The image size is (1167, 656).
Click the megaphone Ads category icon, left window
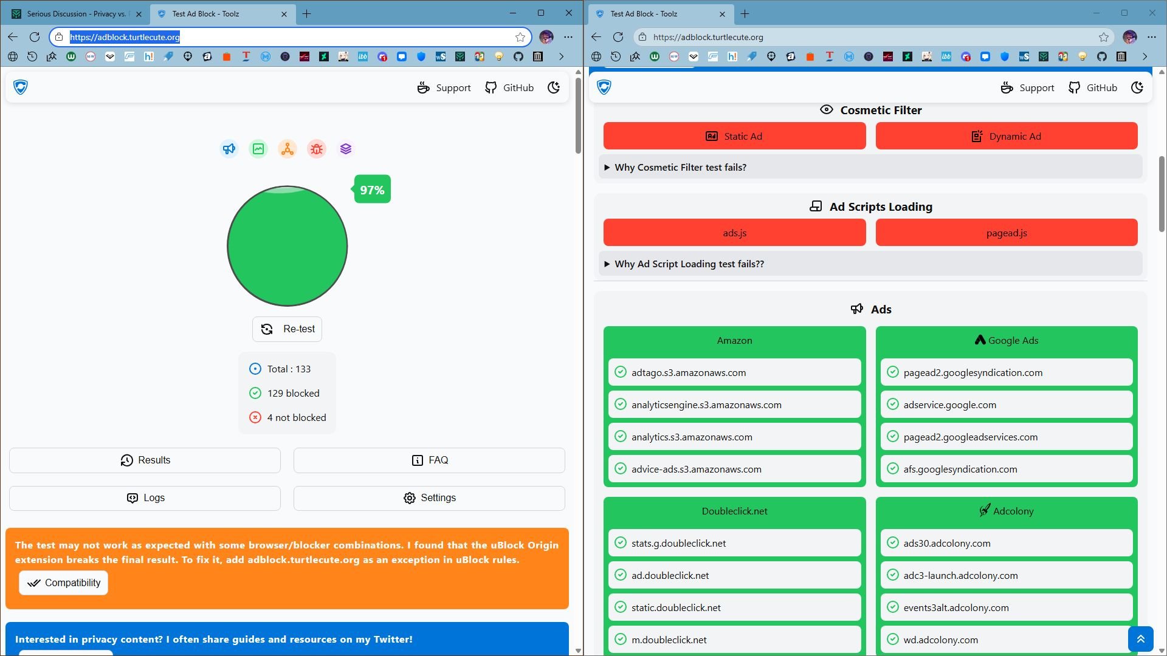(229, 149)
